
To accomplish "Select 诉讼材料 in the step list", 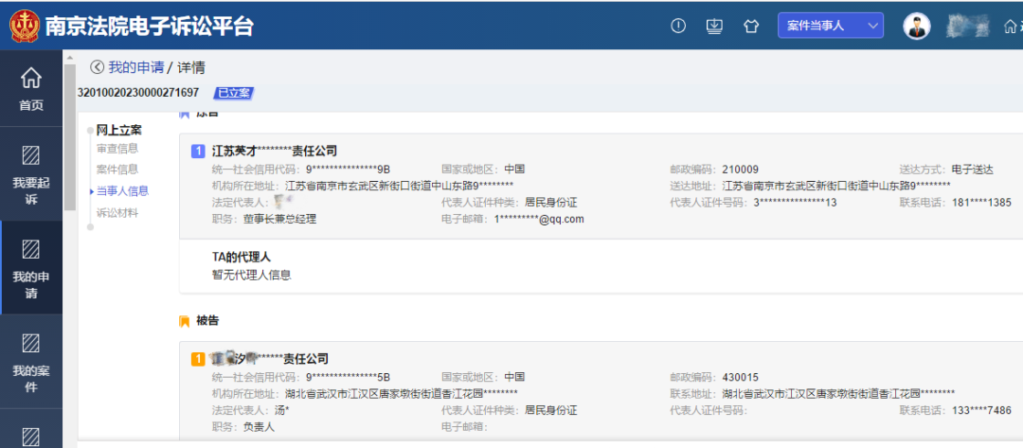I will (117, 213).
